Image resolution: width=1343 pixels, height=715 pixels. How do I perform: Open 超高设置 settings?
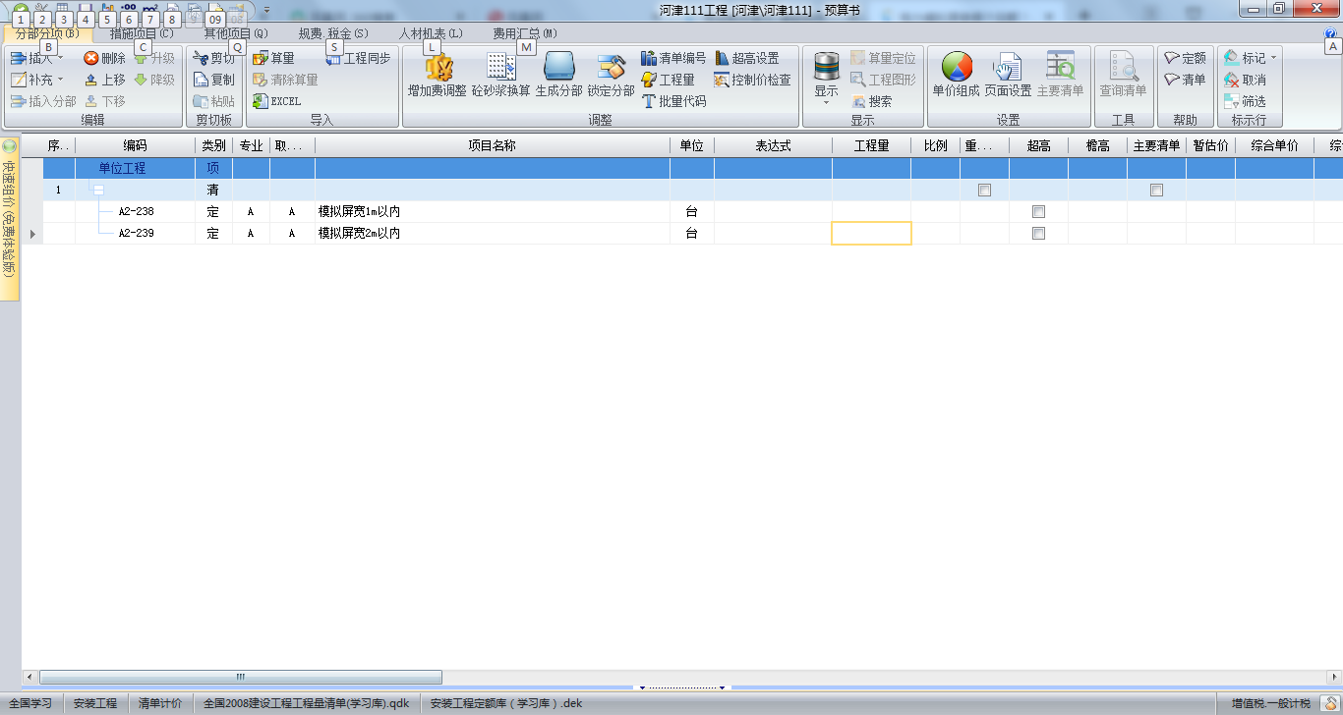(x=747, y=58)
